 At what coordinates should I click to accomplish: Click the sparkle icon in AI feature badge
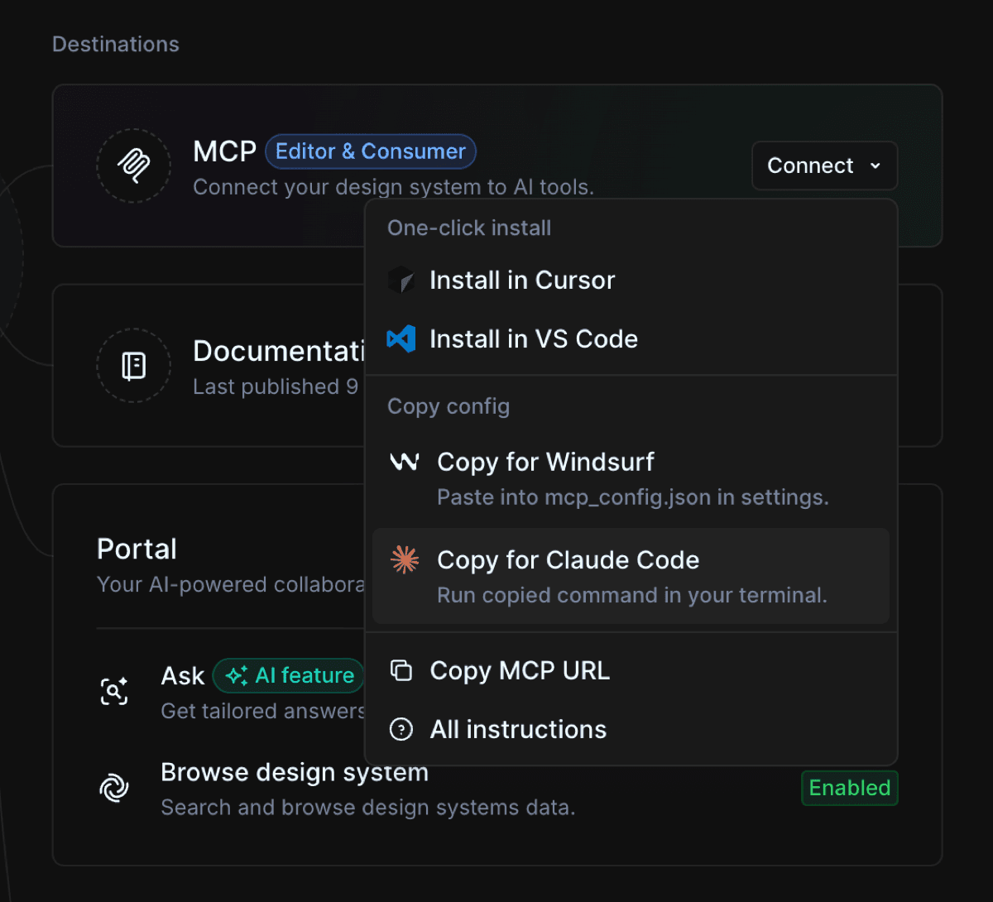(237, 676)
